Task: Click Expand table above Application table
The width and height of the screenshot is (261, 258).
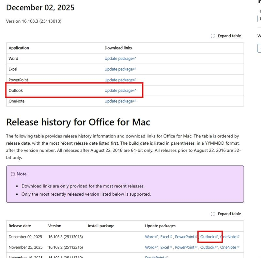Action: (226, 36)
